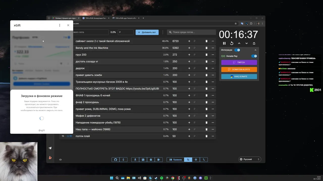Add amount to достать соседа vr lot
Viewport: 323px width, 181px height.
click(189, 61)
